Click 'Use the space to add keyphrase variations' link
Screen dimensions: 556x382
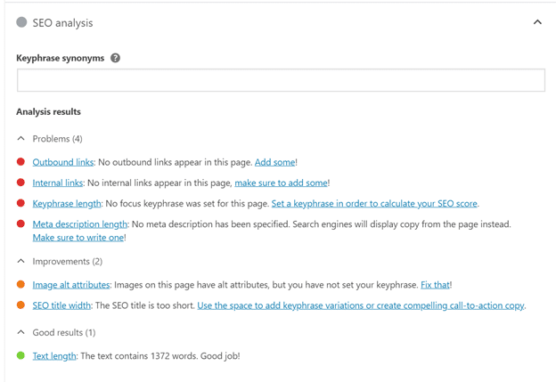[x=361, y=305]
